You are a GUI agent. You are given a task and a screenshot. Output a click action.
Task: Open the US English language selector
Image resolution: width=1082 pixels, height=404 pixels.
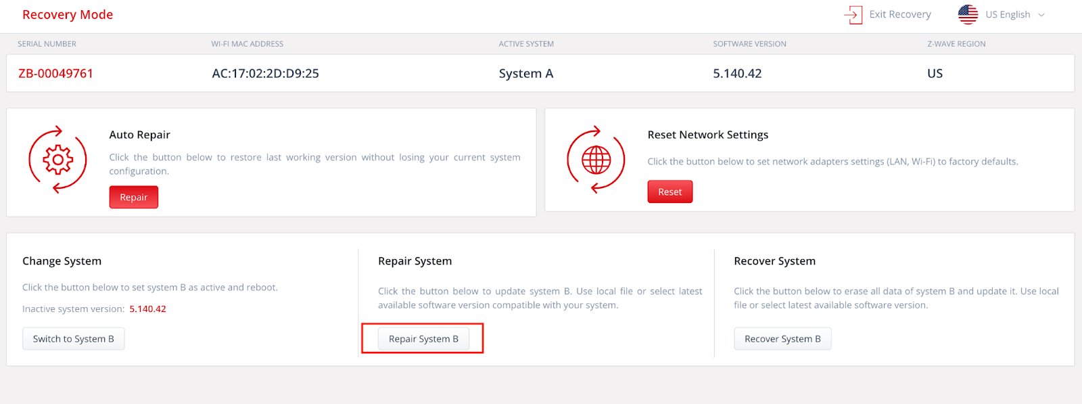tap(1002, 14)
